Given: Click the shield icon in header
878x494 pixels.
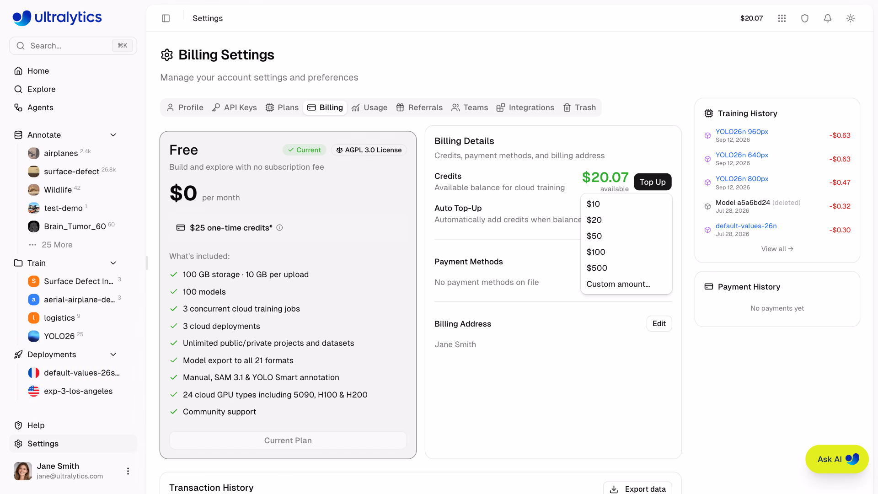Looking at the screenshot, I should pos(805,18).
